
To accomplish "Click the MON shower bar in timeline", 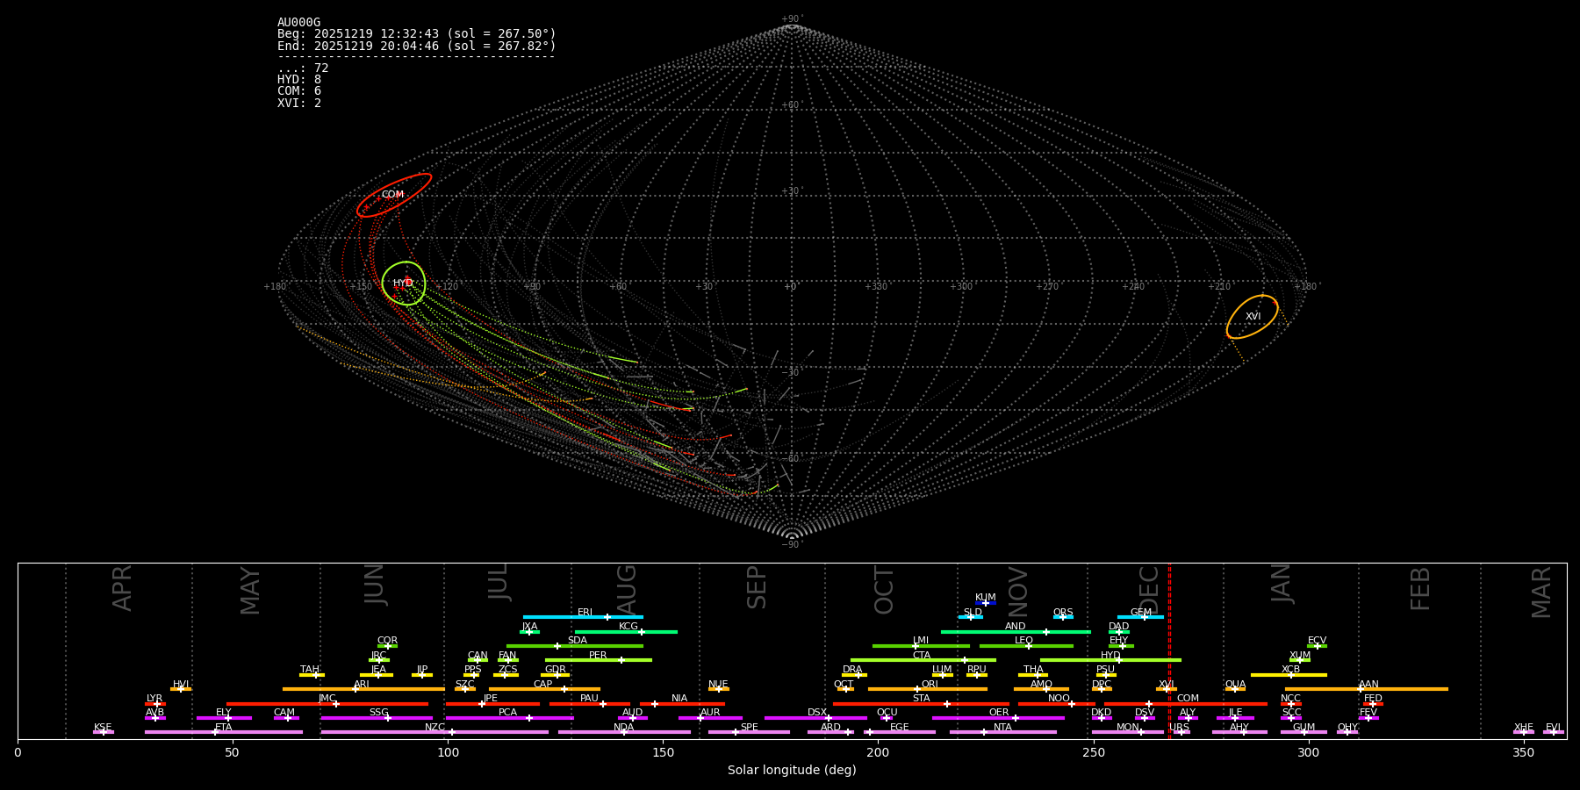I will tap(1128, 732).
